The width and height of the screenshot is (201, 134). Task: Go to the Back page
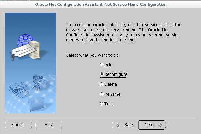[x=125, y=125]
